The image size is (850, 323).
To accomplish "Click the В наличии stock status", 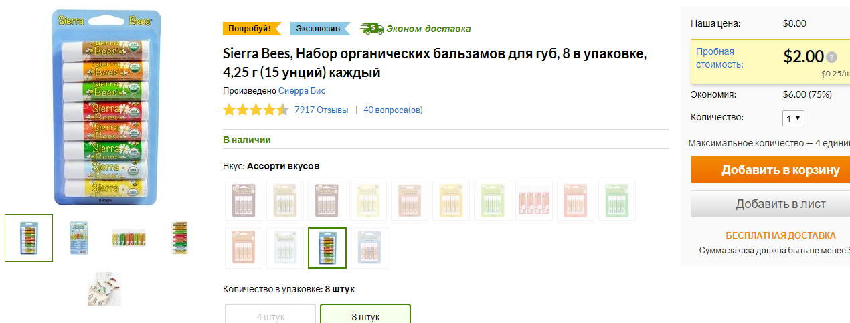I will click(247, 140).
